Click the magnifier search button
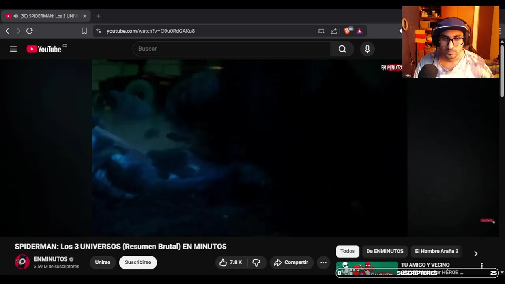Image resolution: width=505 pixels, height=284 pixels. tap(342, 49)
